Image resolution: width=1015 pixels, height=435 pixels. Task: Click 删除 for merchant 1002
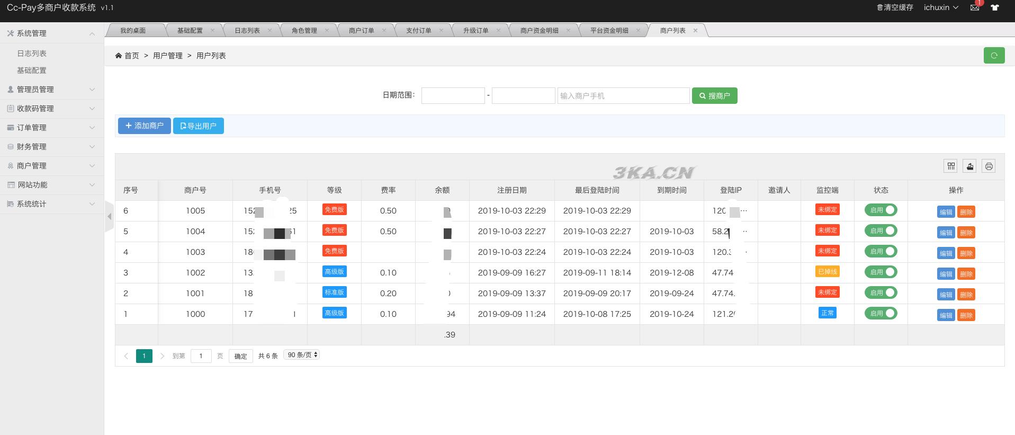pyautogui.click(x=966, y=274)
